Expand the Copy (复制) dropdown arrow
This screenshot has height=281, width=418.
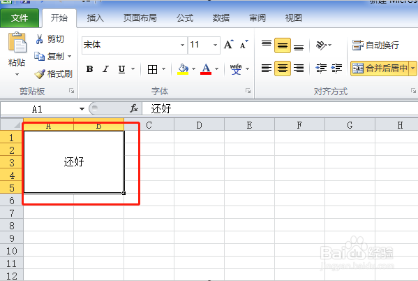(70, 57)
